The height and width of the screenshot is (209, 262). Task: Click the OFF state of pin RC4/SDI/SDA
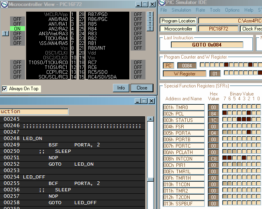coord(138,77)
